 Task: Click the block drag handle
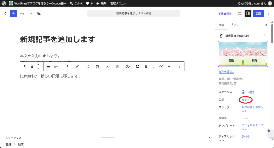(x=32, y=66)
